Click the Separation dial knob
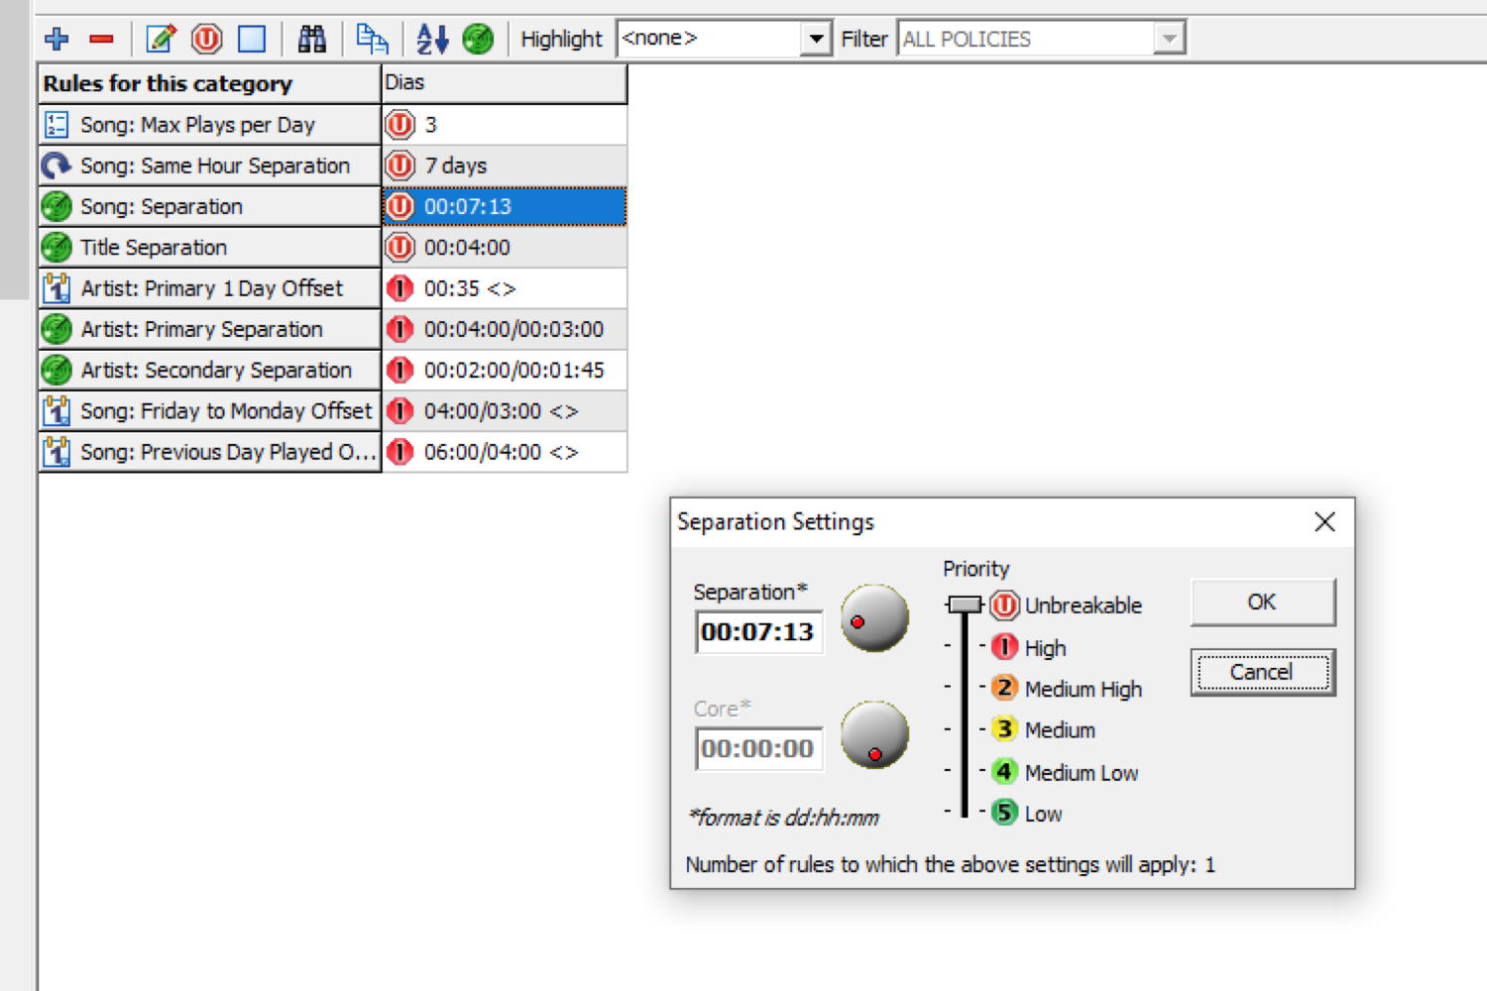Image resolution: width=1487 pixels, height=991 pixels. click(874, 618)
